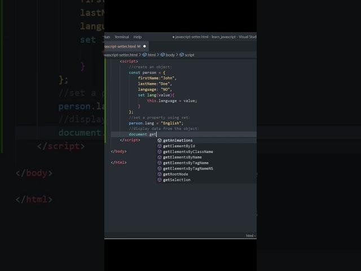Click the unsaved-changes dot on the editor tab
361x271 pixels.
pyautogui.click(x=144, y=46)
